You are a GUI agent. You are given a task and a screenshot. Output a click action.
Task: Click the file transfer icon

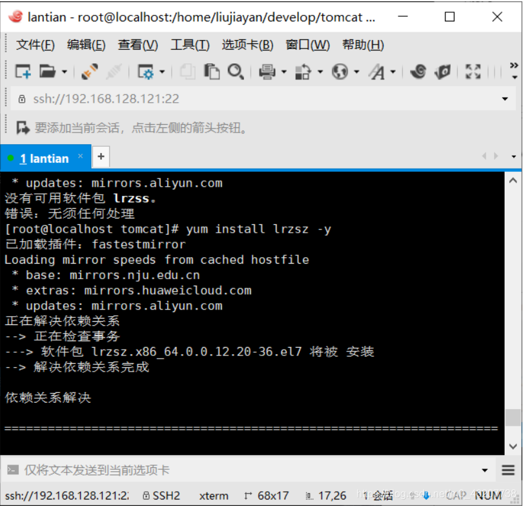point(303,72)
